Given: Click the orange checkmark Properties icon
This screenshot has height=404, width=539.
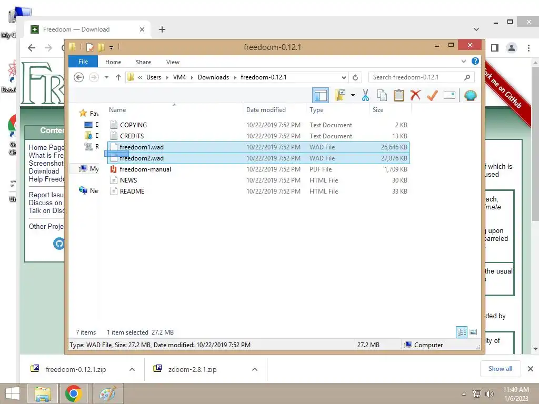Looking at the screenshot, I should point(432,95).
